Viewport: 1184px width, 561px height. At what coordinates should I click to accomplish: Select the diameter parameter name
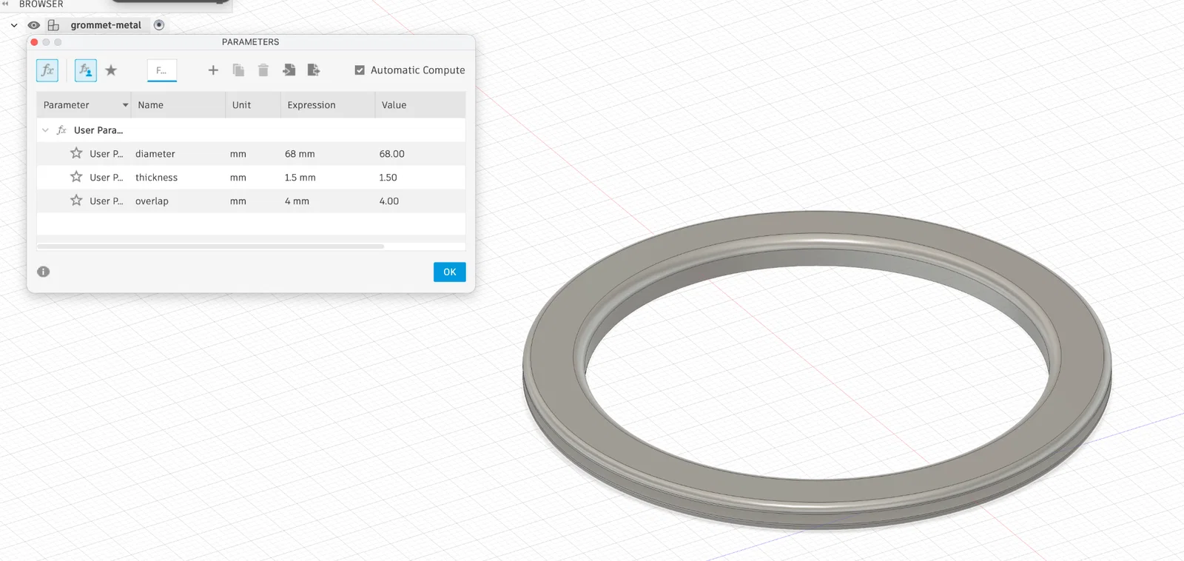155,154
